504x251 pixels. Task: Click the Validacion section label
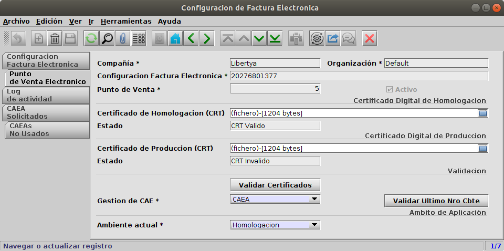click(x=467, y=171)
